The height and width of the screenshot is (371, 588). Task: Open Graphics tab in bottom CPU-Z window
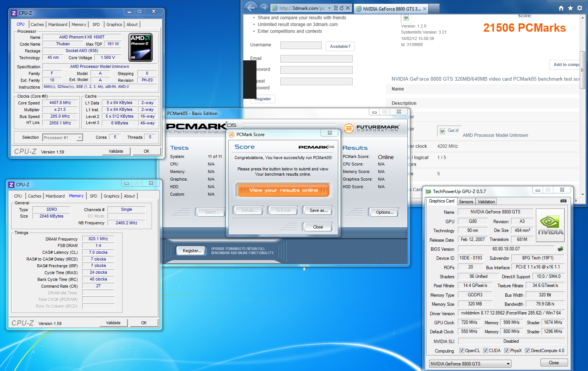(112, 196)
